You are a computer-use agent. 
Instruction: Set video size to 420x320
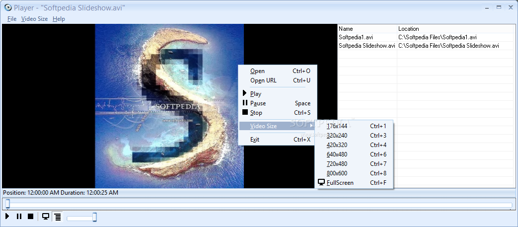tap(354, 145)
